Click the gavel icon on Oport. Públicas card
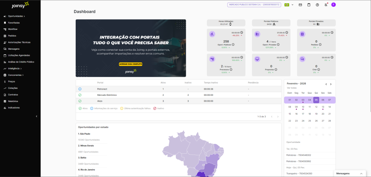This screenshot has height=177, width=371. (212, 34)
